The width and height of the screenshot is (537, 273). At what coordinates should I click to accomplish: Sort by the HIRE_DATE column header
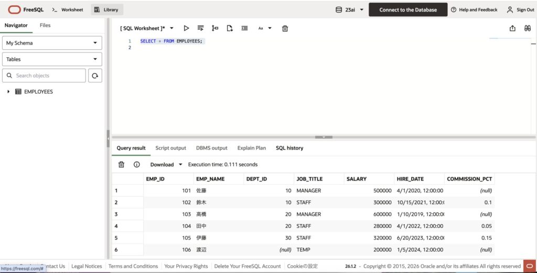tap(419, 179)
